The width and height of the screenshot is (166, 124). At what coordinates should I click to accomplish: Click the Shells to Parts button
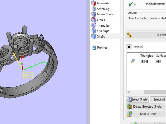point(145,114)
